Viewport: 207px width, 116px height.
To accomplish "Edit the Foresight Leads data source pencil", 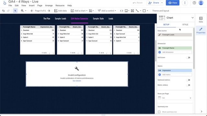I will (x=159, y=35).
